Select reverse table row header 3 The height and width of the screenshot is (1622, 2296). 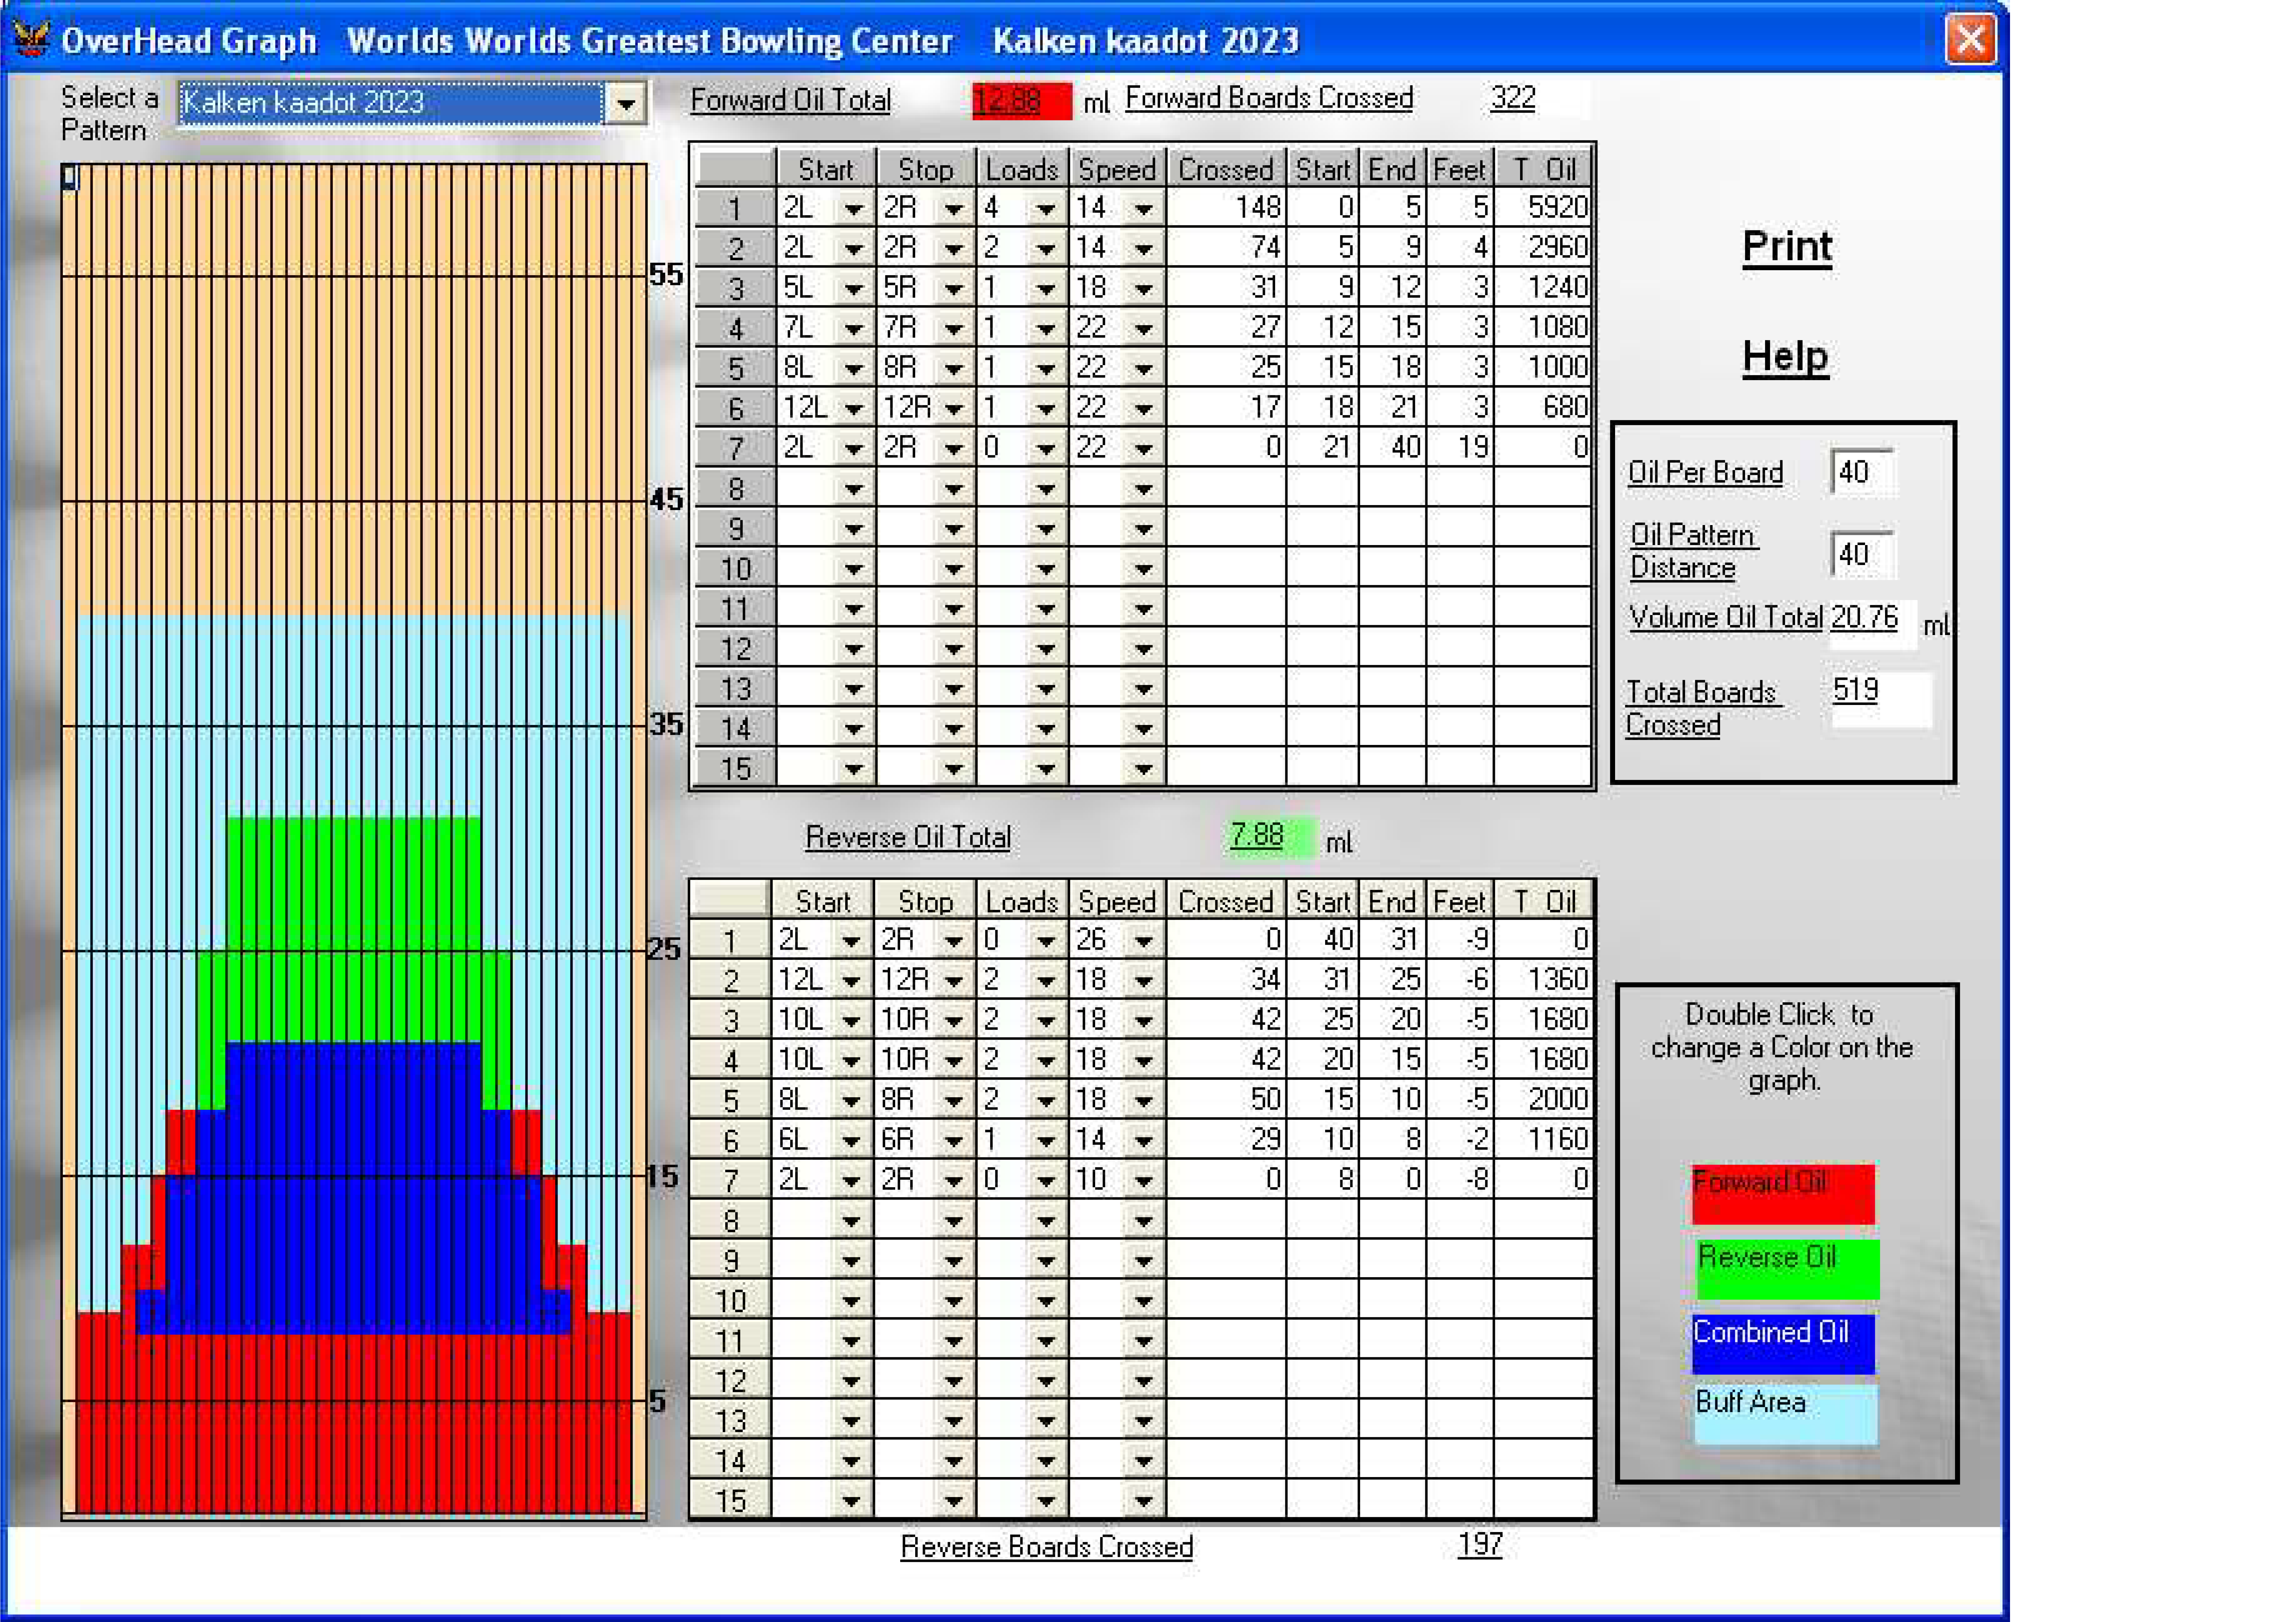point(731,1020)
